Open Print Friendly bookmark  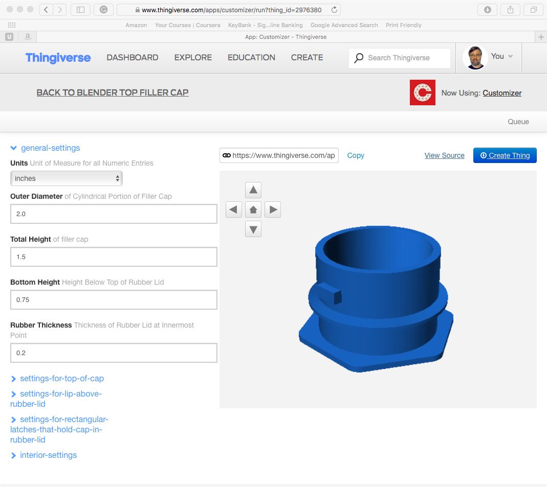tap(404, 25)
